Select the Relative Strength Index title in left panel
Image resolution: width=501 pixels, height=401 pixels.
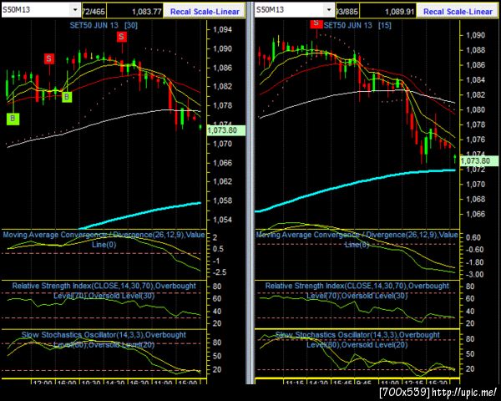[x=104, y=291]
